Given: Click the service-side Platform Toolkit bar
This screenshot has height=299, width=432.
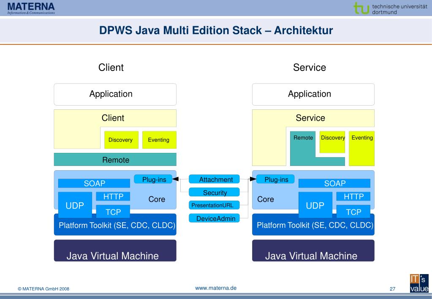Looking at the screenshot, I should click(x=313, y=225).
